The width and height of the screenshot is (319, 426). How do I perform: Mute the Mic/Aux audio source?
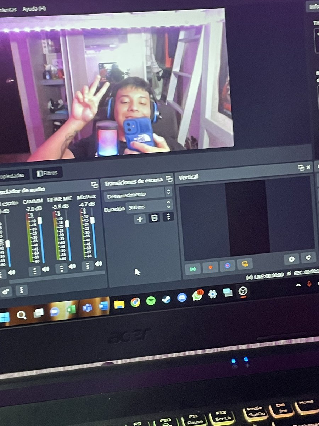click(x=99, y=263)
